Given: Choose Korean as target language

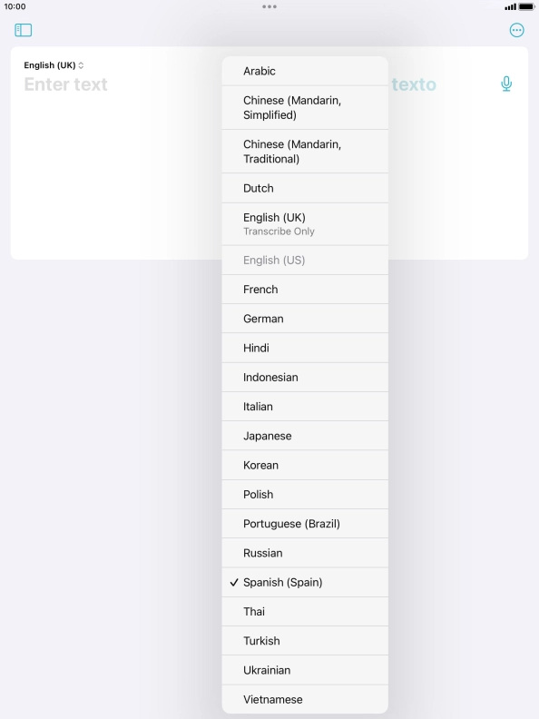Looking at the screenshot, I should [305, 465].
